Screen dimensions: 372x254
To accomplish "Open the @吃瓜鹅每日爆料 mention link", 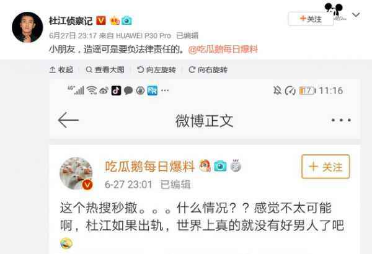I will click(x=223, y=50).
